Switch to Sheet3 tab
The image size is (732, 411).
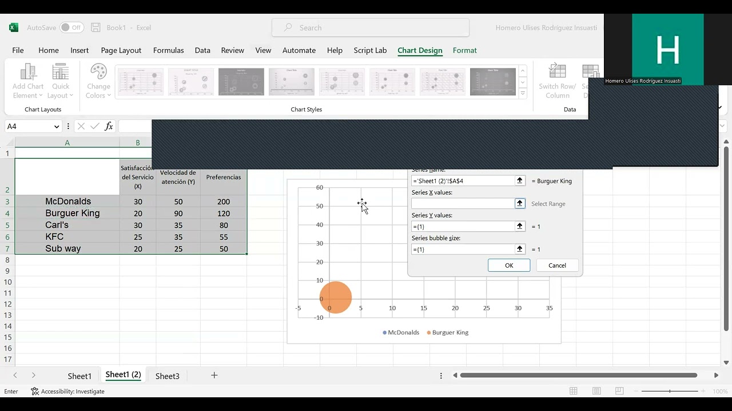[x=168, y=376]
